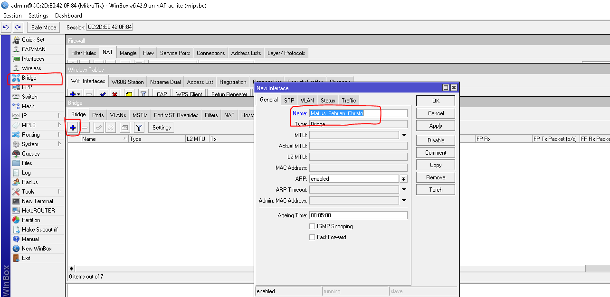Click blue plus add icon in Bridge window

click(73, 128)
